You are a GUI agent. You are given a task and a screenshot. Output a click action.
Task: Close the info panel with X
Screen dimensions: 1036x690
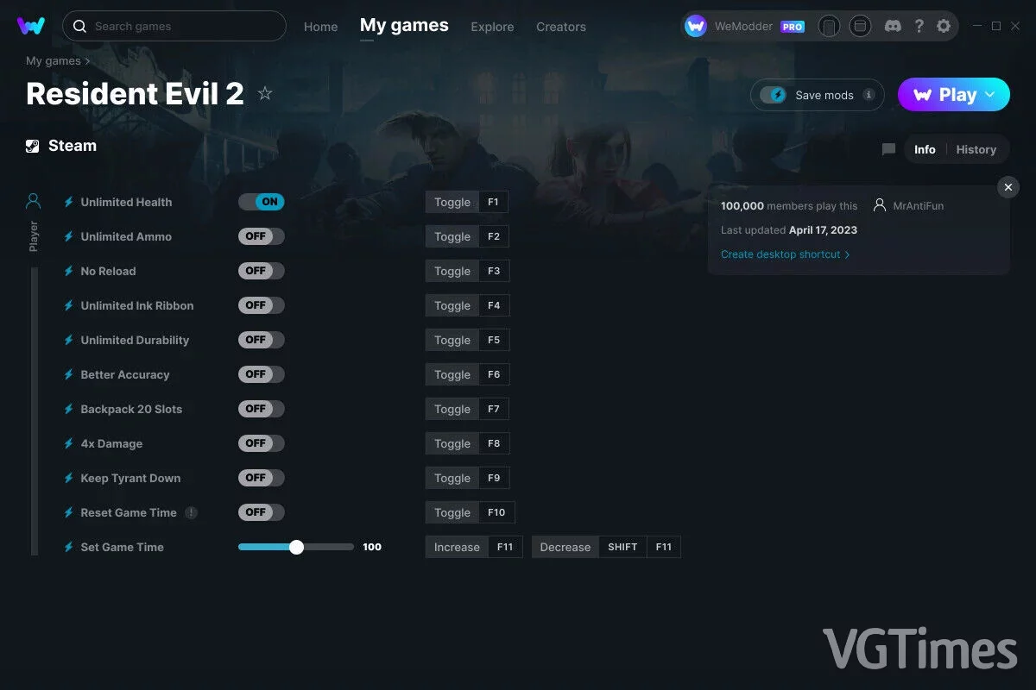pos(1008,187)
